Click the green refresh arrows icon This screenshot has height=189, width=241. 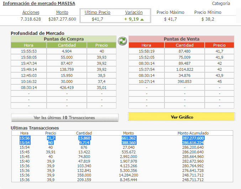122,41
